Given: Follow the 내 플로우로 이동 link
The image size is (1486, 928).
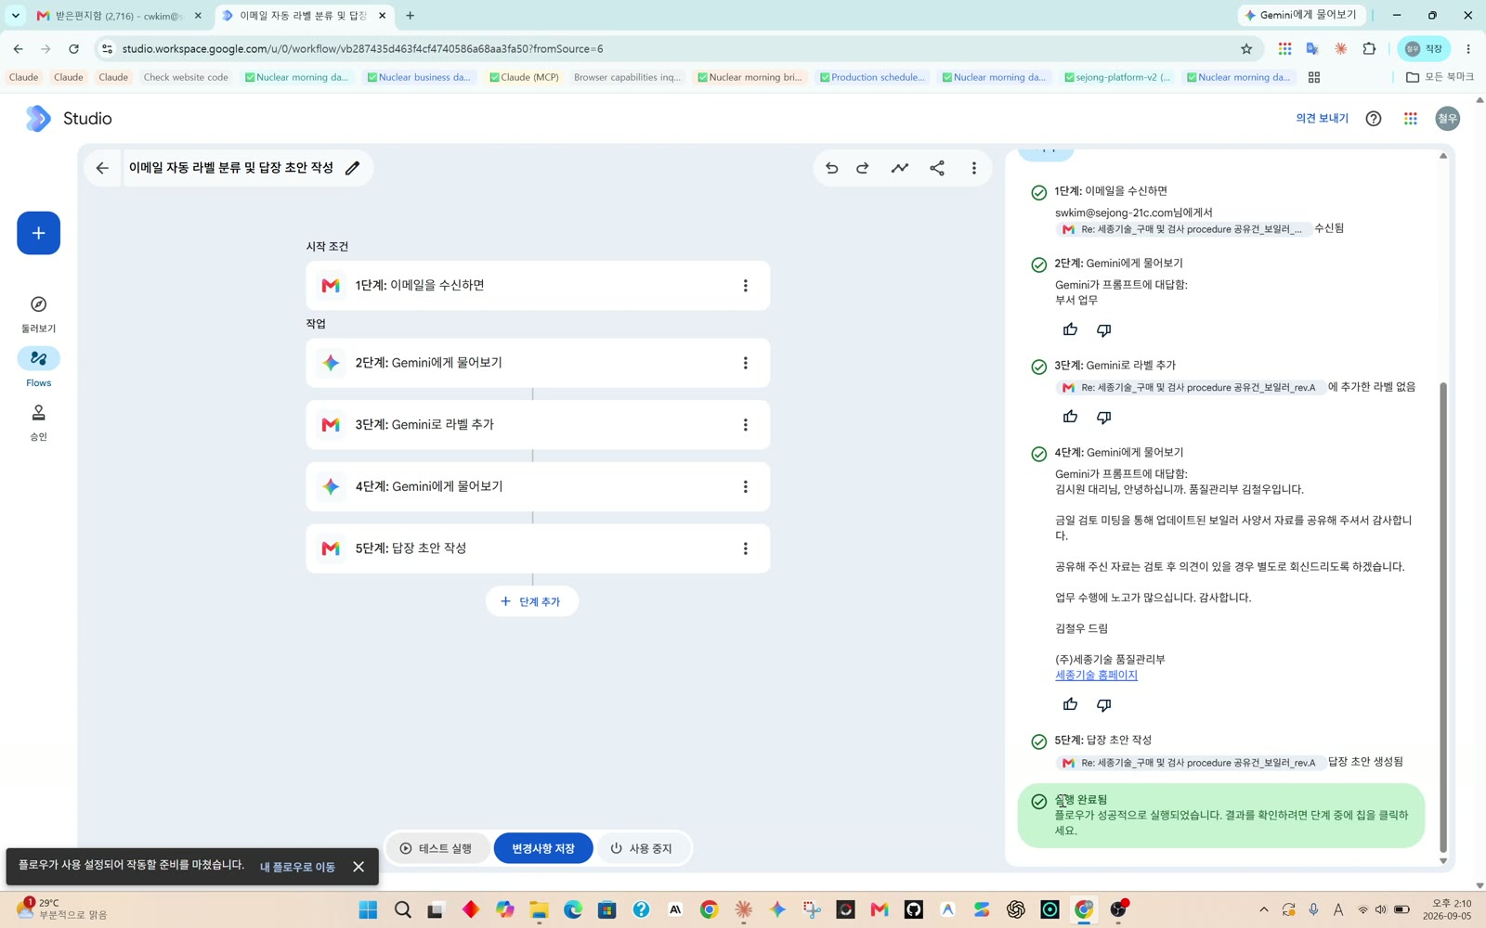Looking at the screenshot, I should tap(297, 867).
